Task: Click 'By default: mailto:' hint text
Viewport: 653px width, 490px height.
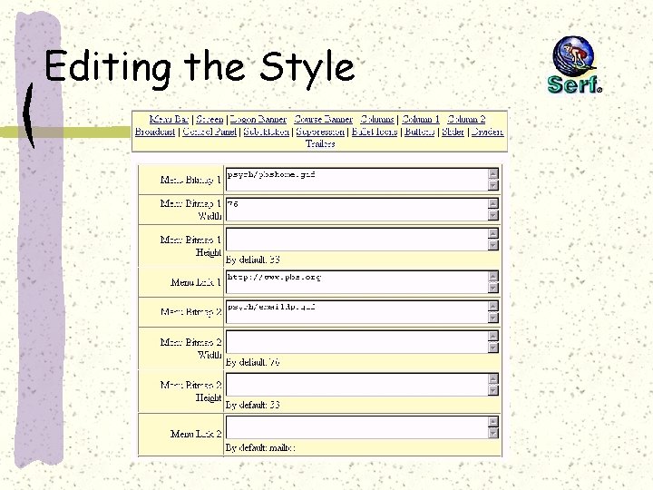Action: tap(260, 448)
